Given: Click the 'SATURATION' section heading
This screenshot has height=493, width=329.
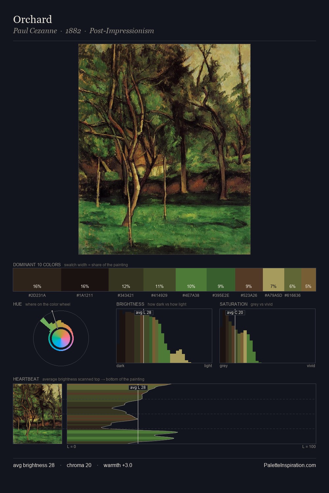Looking at the screenshot, I should [x=234, y=304].
